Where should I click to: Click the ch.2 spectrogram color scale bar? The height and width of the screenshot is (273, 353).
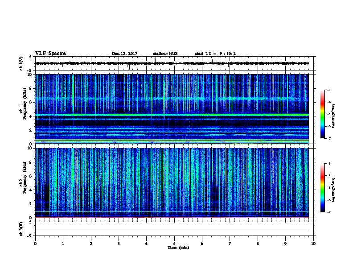point(322,188)
